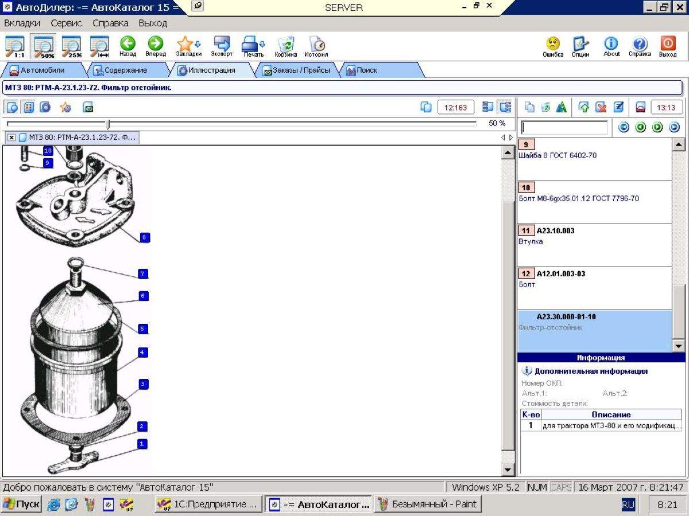
Task: Switch to the first tree layout view
Action: (x=488, y=107)
